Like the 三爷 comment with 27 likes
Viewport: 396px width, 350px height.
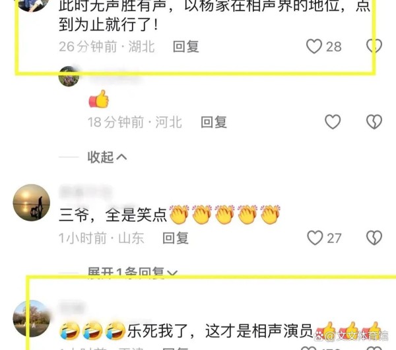pos(315,238)
